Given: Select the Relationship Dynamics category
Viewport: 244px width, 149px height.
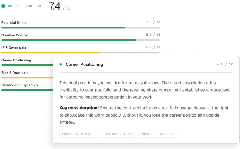Looking at the screenshot, I should coord(20,85).
